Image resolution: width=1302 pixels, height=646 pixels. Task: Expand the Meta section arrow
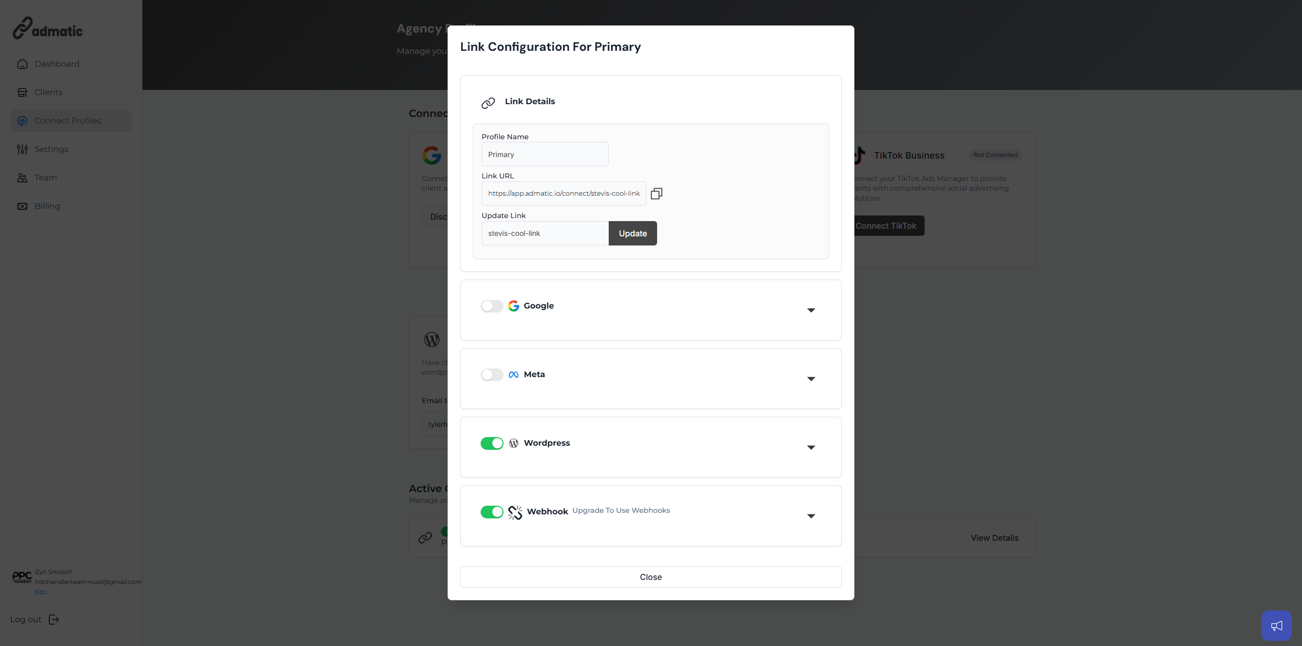point(811,379)
